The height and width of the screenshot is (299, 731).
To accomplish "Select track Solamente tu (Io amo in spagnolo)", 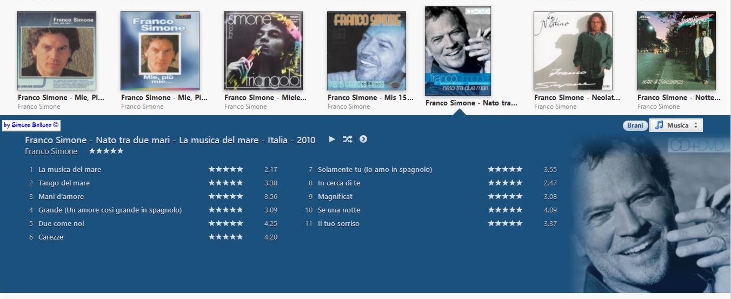I will [x=375, y=169].
